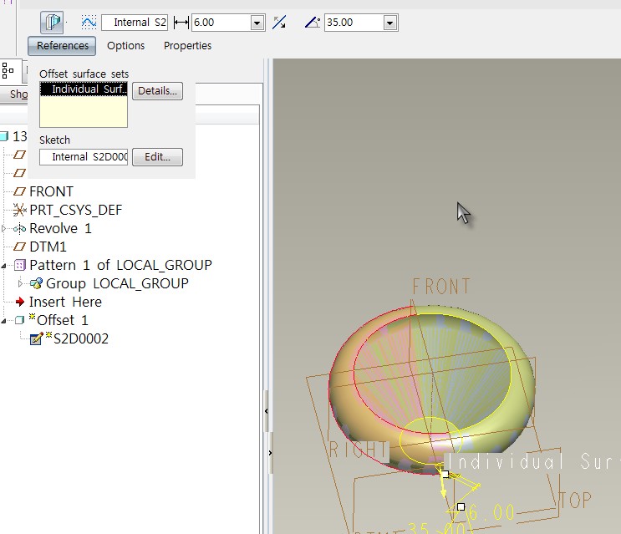The height and width of the screenshot is (534, 621).
Task: Open the offset distance 6.00 dropdown
Action: (x=257, y=23)
